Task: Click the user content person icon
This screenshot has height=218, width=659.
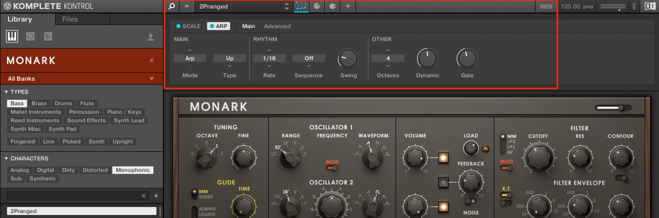Action: (x=151, y=37)
